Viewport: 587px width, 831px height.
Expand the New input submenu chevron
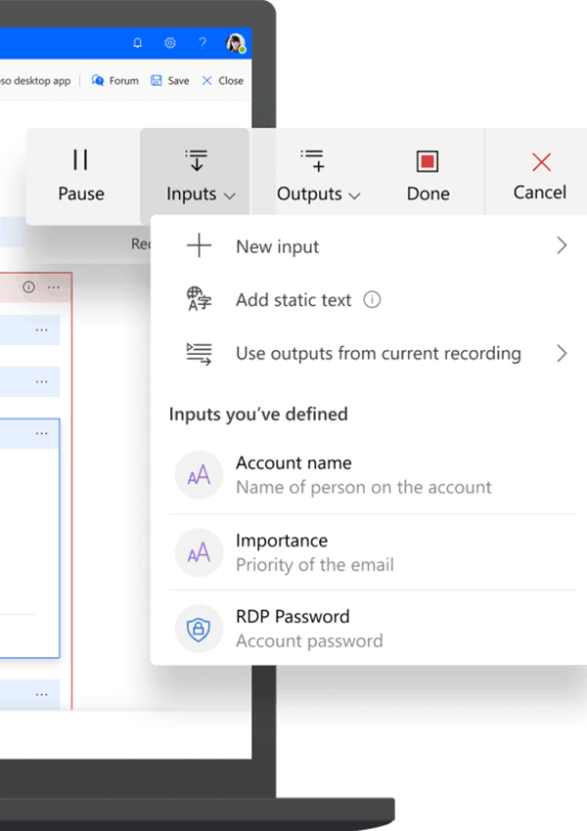[x=562, y=246]
